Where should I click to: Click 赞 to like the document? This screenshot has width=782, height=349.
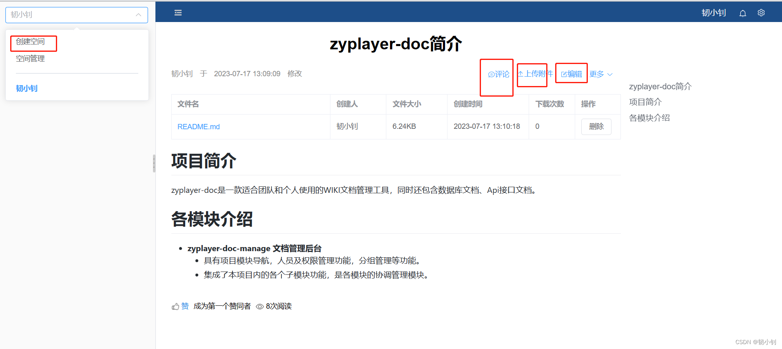point(185,306)
